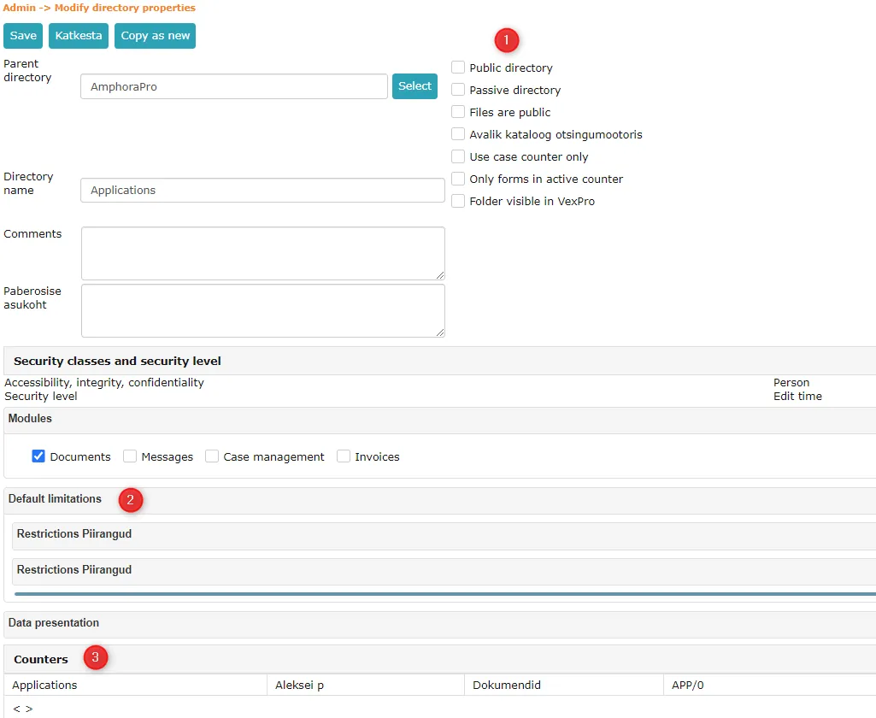Click the Counters section header
The image size is (876, 718).
tap(439, 659)
